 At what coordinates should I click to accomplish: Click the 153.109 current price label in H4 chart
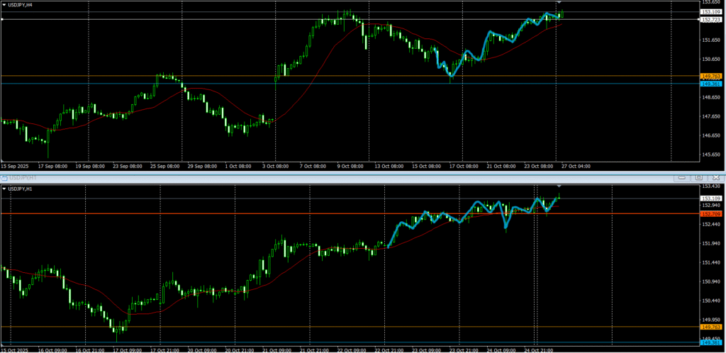click(710, 12)
